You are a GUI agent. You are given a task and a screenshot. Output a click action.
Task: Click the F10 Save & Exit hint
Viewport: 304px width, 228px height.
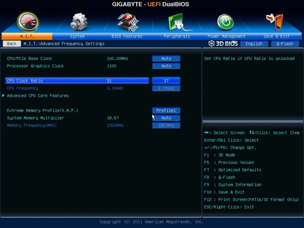click(x=224, y=192)
